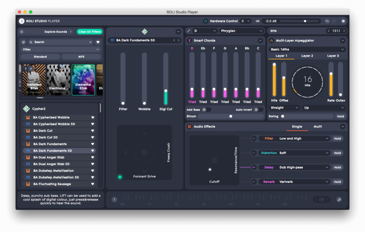365x232 pixels.
Task: Select the Standard filter button
Action: pyautogui.click(x=40, y=57)
